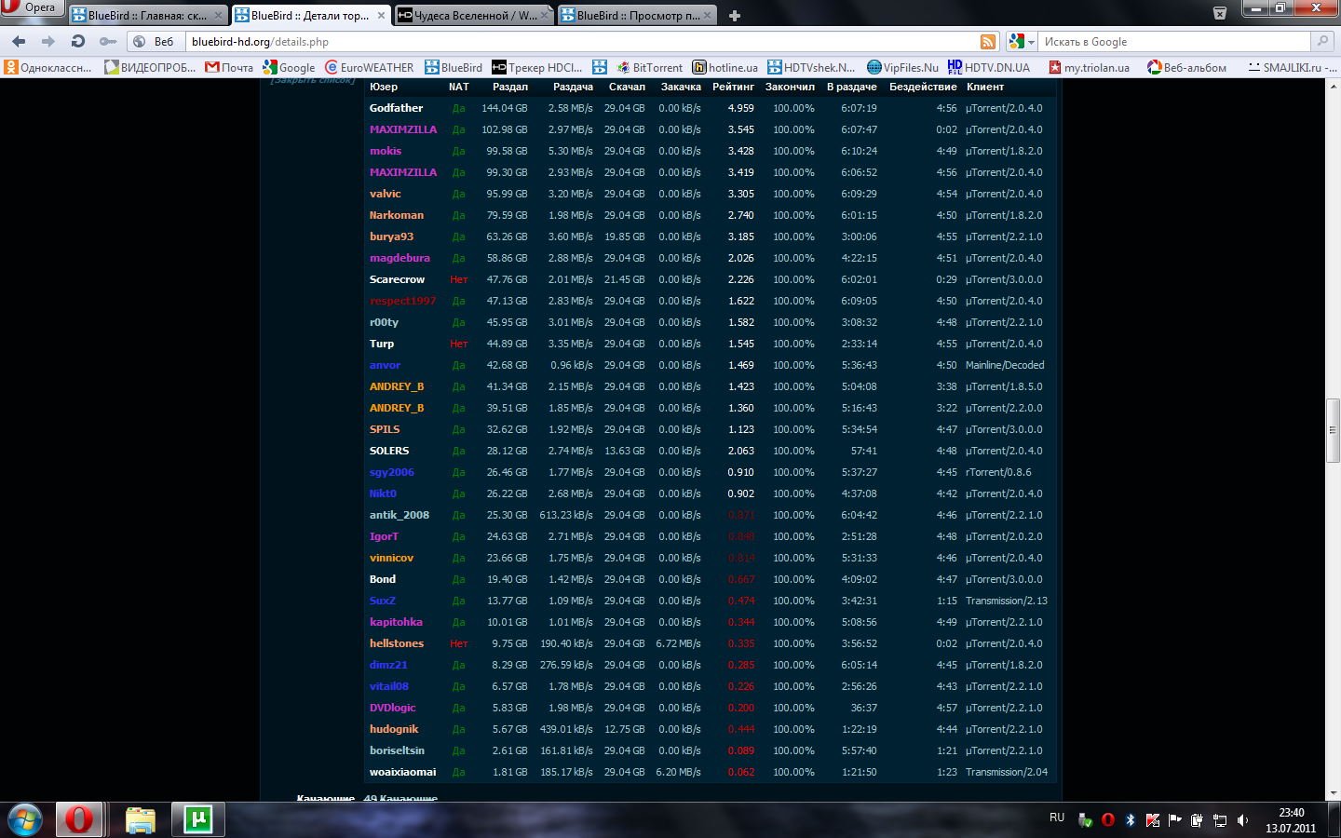Open a new tab with the plus button
This screenshot has width=1341, height=838.
click(x=735, y=16)
